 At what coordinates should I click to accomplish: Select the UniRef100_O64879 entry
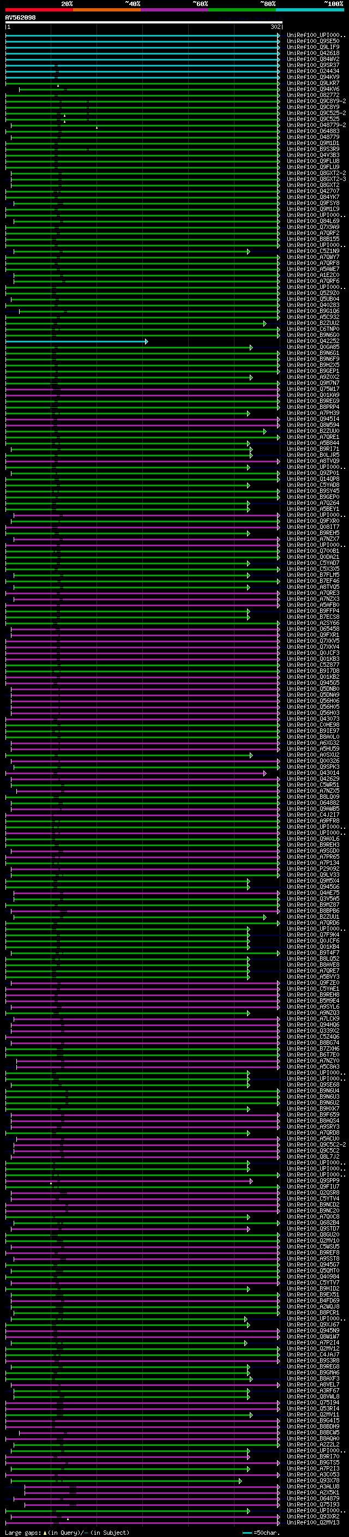tap(313, 1498)
